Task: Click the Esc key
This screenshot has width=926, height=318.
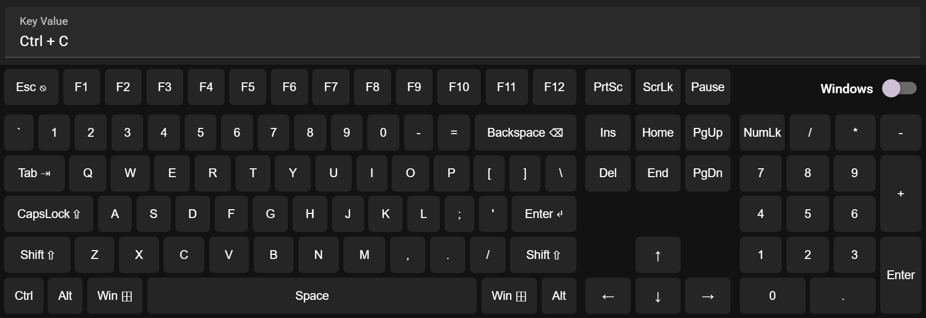Action: click(31, 87)
